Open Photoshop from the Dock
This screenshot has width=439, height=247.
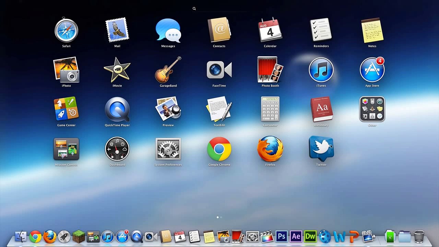click(x=282, y=236)
